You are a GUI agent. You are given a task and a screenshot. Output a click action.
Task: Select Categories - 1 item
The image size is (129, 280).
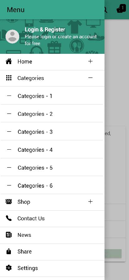coord(51,96)
